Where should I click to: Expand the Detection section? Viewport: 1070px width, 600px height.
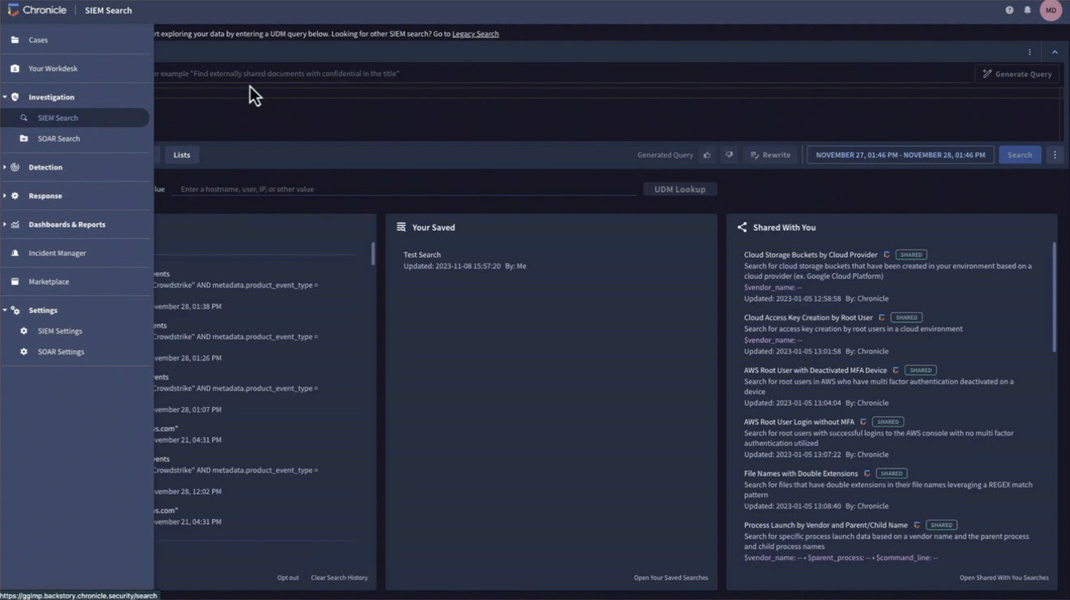[x=5, y=167]
